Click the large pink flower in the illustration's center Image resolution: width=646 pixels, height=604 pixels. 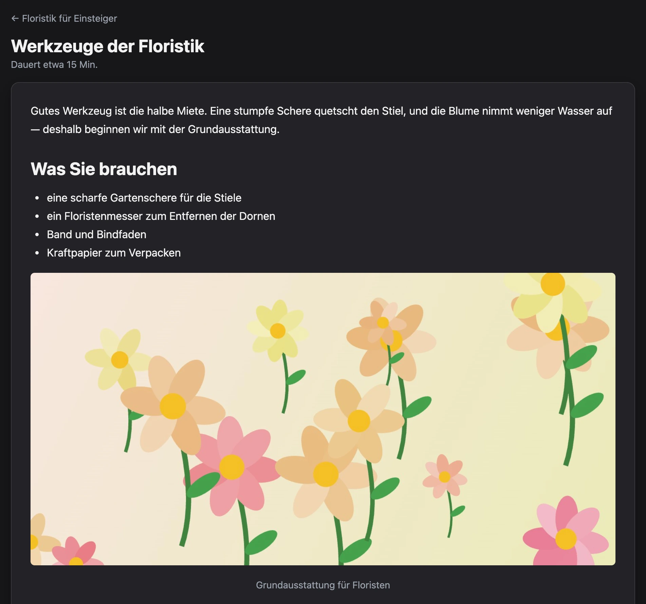click(x=232, y=467)
